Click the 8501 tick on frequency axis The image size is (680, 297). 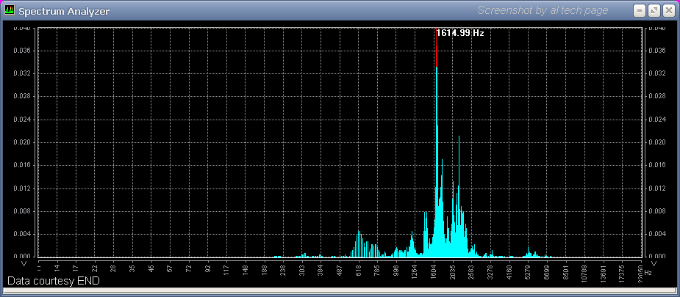pyautogui.click(x=566, y=270)
